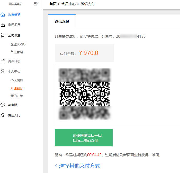
Task: Select 开通服务 submenu item
Action: (x=17, y=88)
